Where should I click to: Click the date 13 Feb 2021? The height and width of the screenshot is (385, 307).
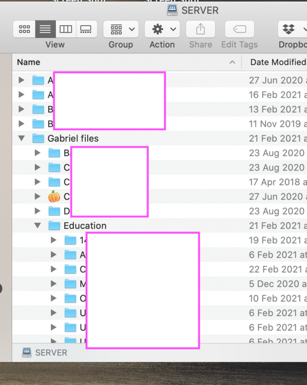[278, 109]
